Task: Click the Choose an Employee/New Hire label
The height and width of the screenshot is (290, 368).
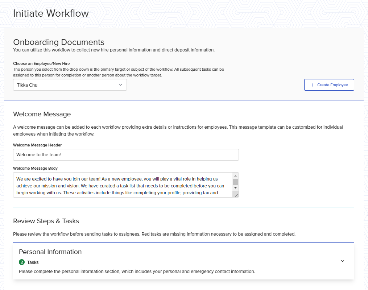Action: [x=41, y=63]
